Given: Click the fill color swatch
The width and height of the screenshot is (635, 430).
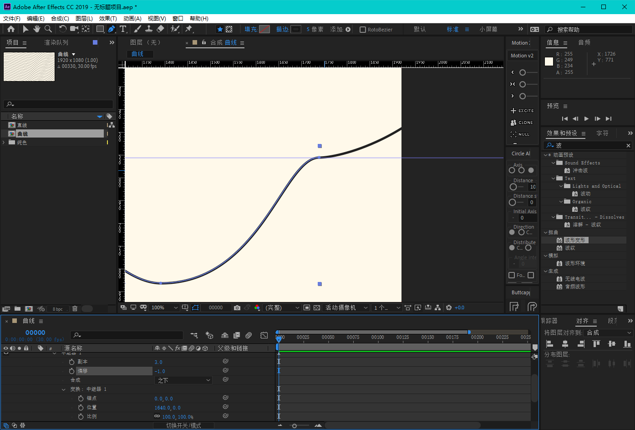Looking at the screenshot, I should (264, 29).
